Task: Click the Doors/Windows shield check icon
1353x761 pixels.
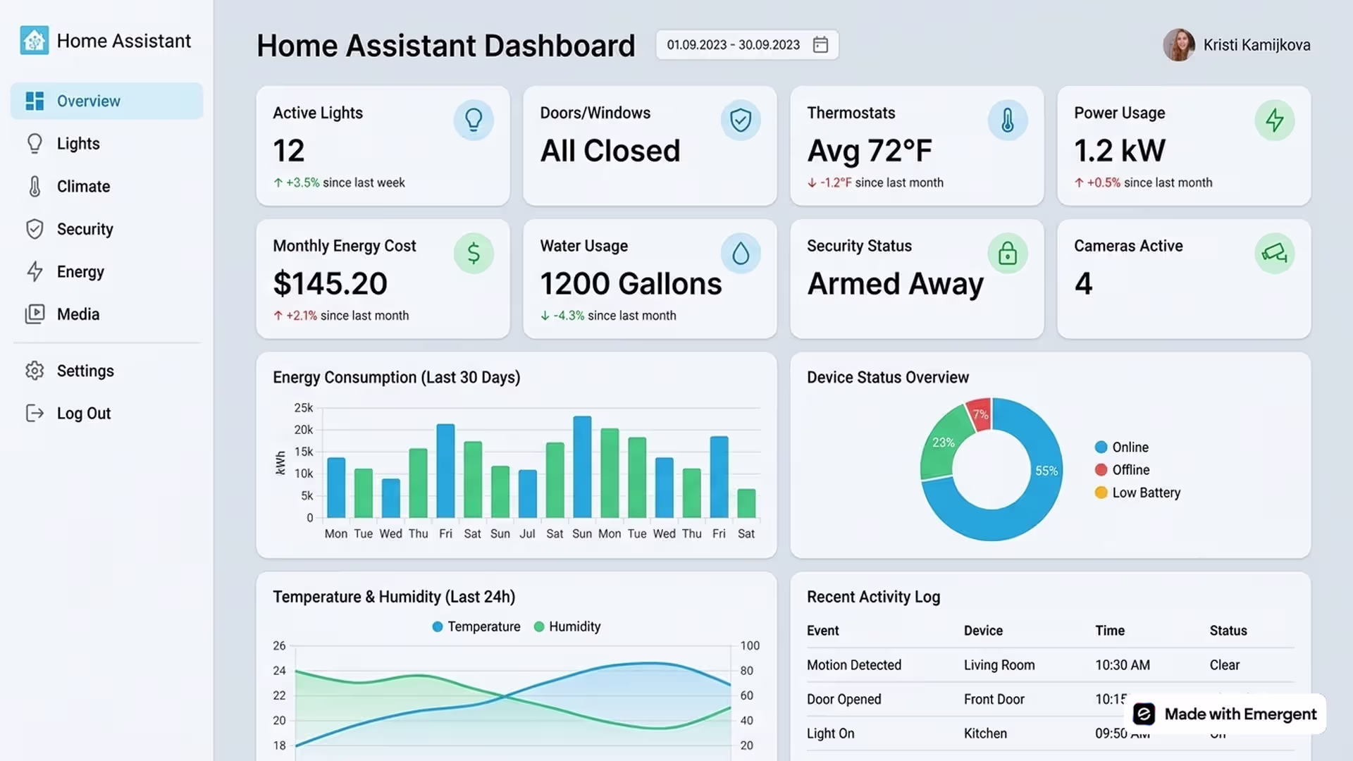Action: click(x=741, y=120)
